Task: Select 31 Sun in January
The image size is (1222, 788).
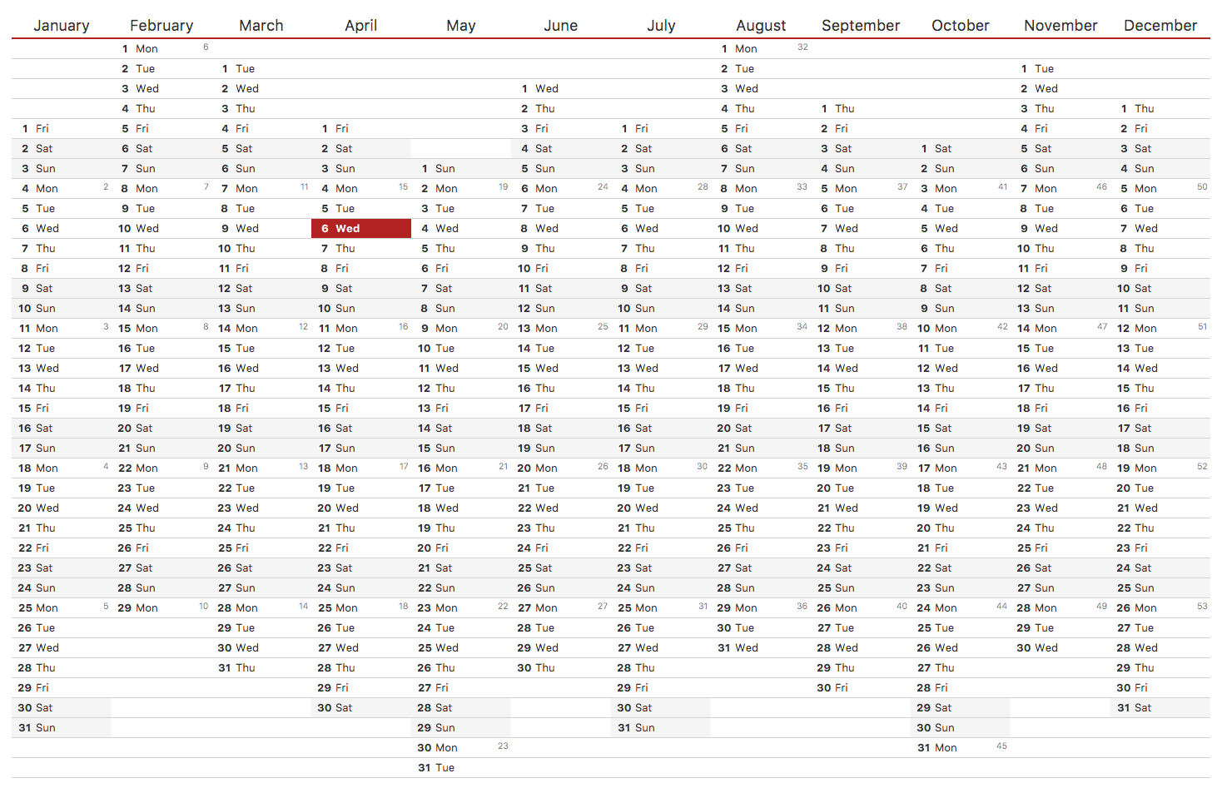Action: pyautogui.click(x=62, y=727)
